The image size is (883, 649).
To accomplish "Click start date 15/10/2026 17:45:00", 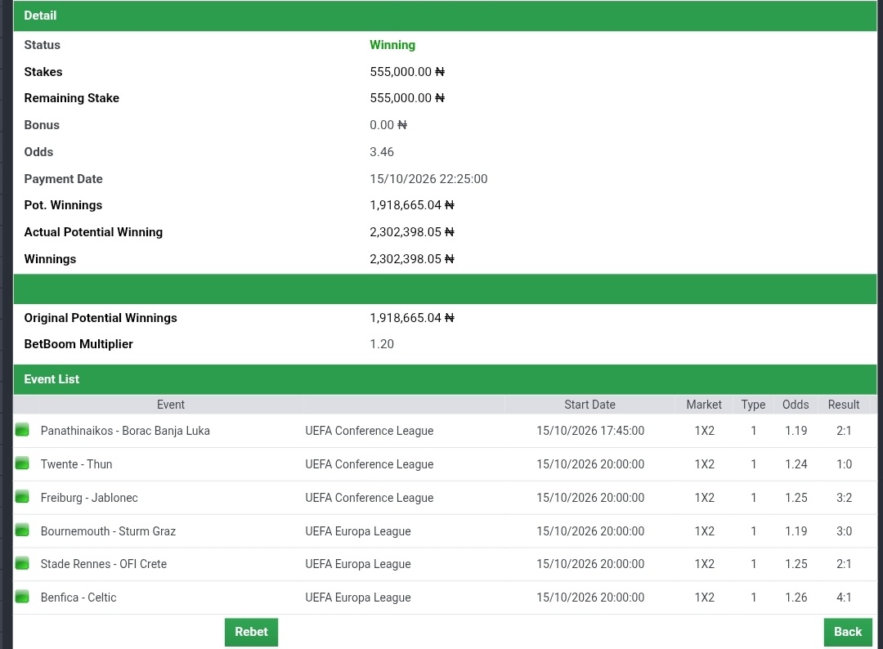I will pyautogui.click(x=590, y=431).
